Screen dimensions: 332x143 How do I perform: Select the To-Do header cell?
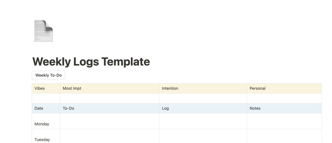tap(110, 108)
